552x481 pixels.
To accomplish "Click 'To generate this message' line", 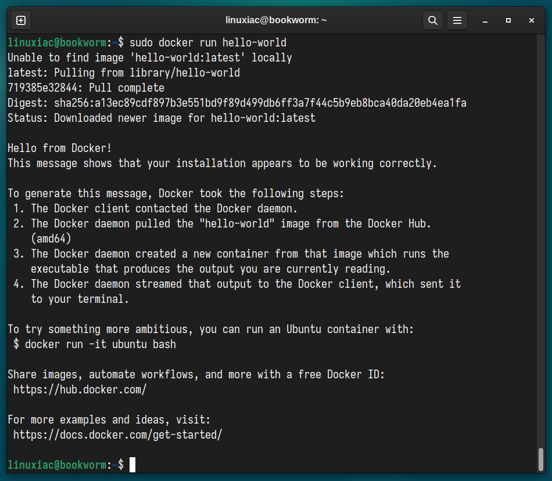I will [175, 193].
